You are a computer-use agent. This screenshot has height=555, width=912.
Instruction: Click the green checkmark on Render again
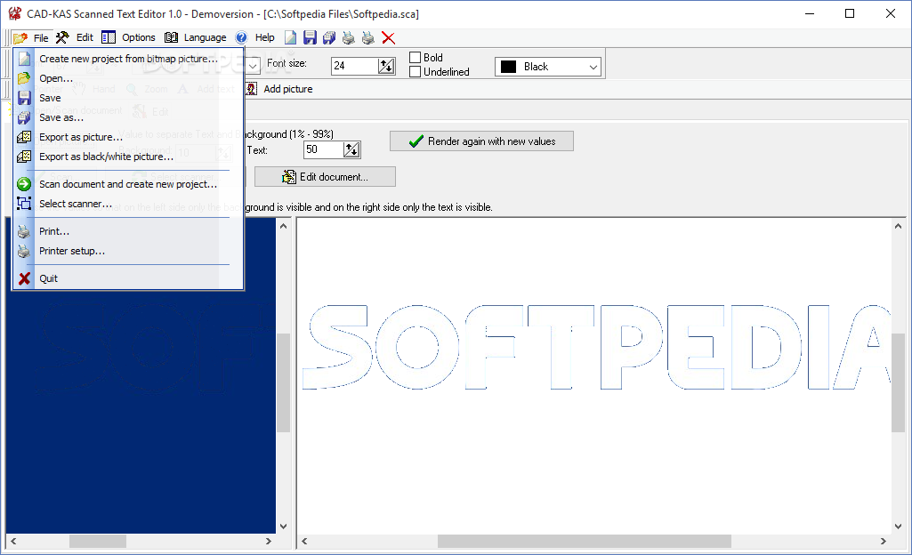[x=416, y=141]
